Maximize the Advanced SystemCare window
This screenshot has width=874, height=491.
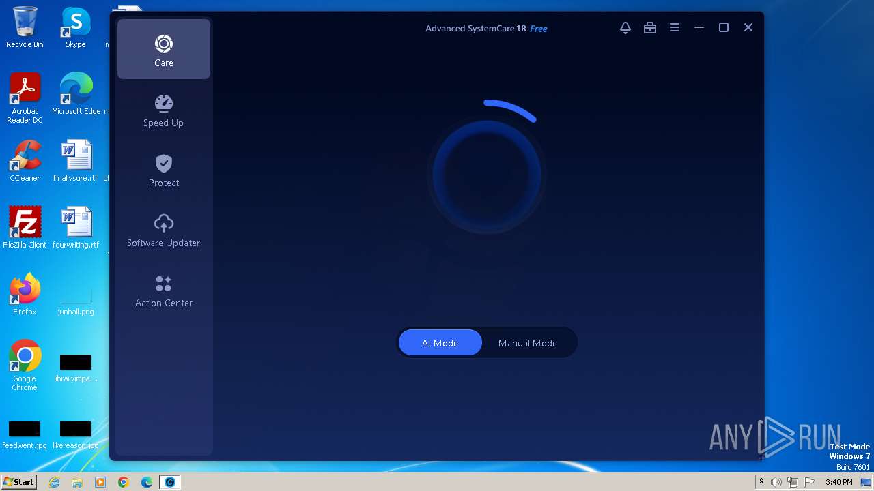(723, 28)
